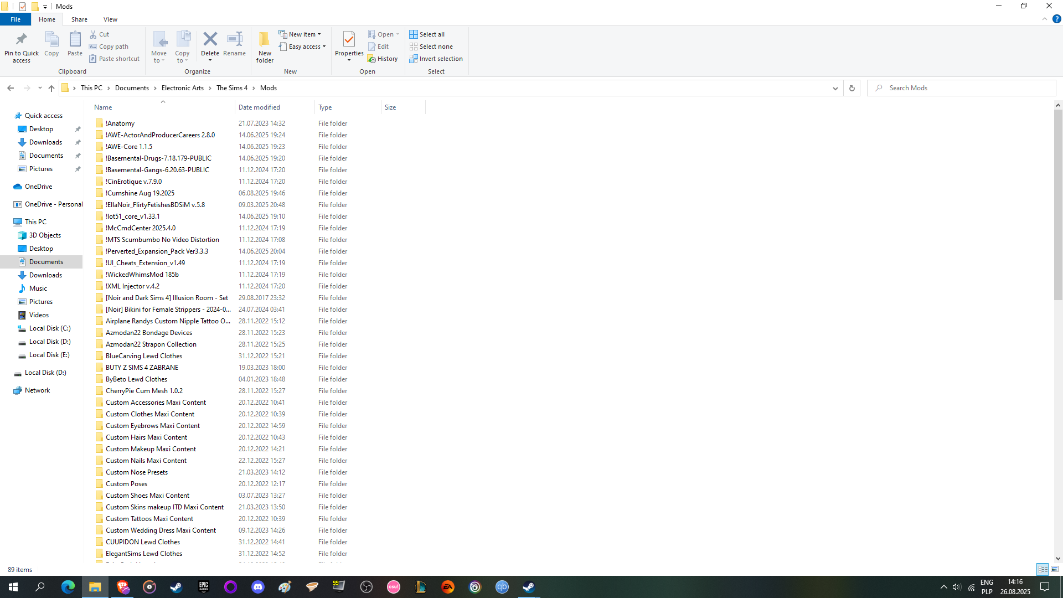Go back with the left arrow

coord(11,88)
